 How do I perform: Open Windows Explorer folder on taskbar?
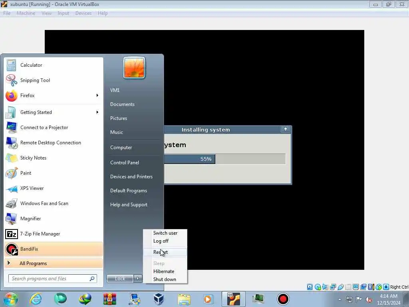point(184,299)
